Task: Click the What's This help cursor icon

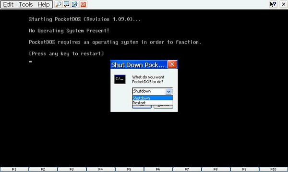Action: pyautogui.click(x=273, y=4)
